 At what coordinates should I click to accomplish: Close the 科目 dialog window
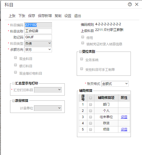pos(137,4)
